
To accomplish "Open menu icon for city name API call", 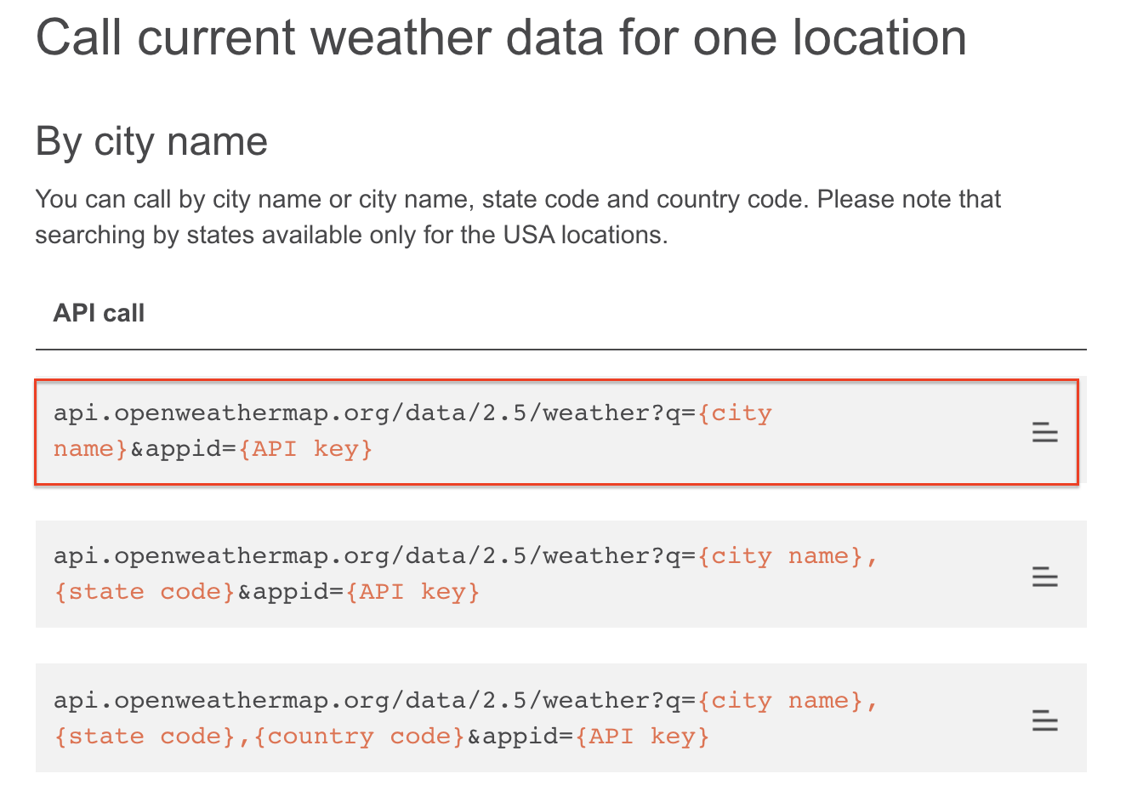I will tap(1044, 432).
